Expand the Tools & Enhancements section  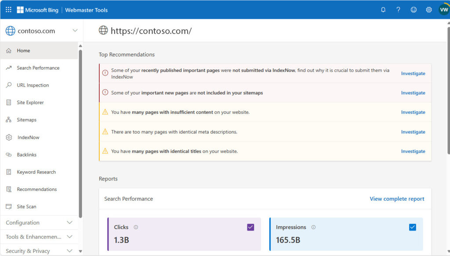click(69, 237)
